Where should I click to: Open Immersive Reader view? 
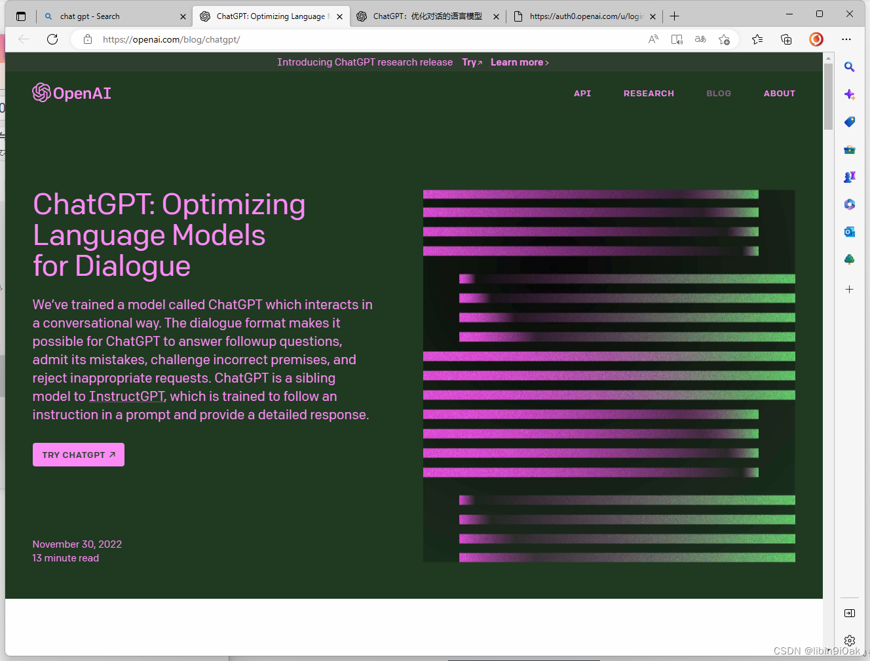tap(677, 39)
